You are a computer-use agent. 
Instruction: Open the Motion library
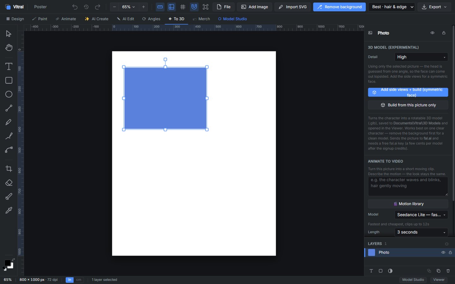point(408,204)
